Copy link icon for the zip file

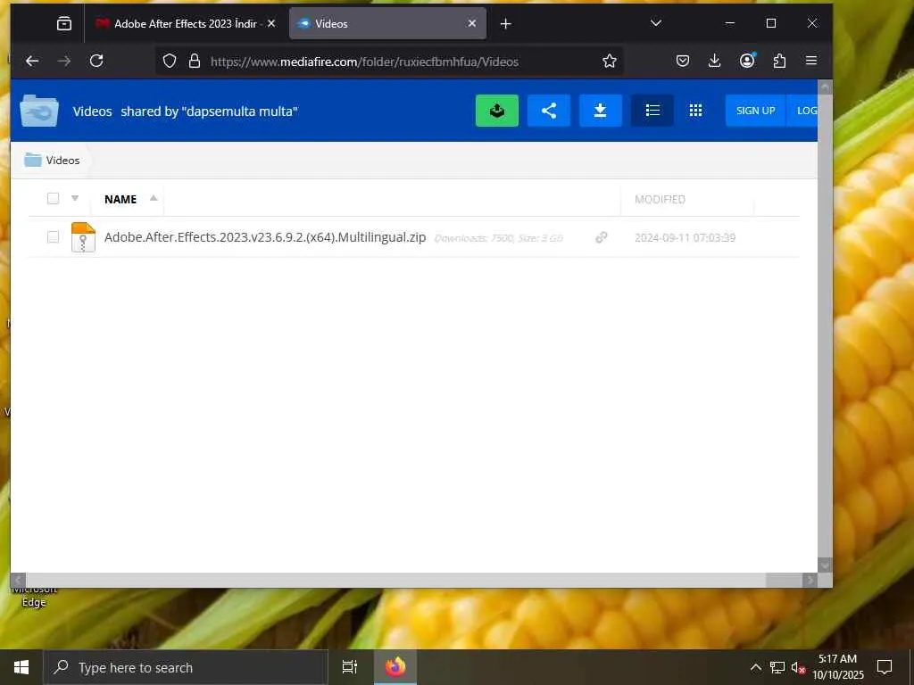(601, 237)
